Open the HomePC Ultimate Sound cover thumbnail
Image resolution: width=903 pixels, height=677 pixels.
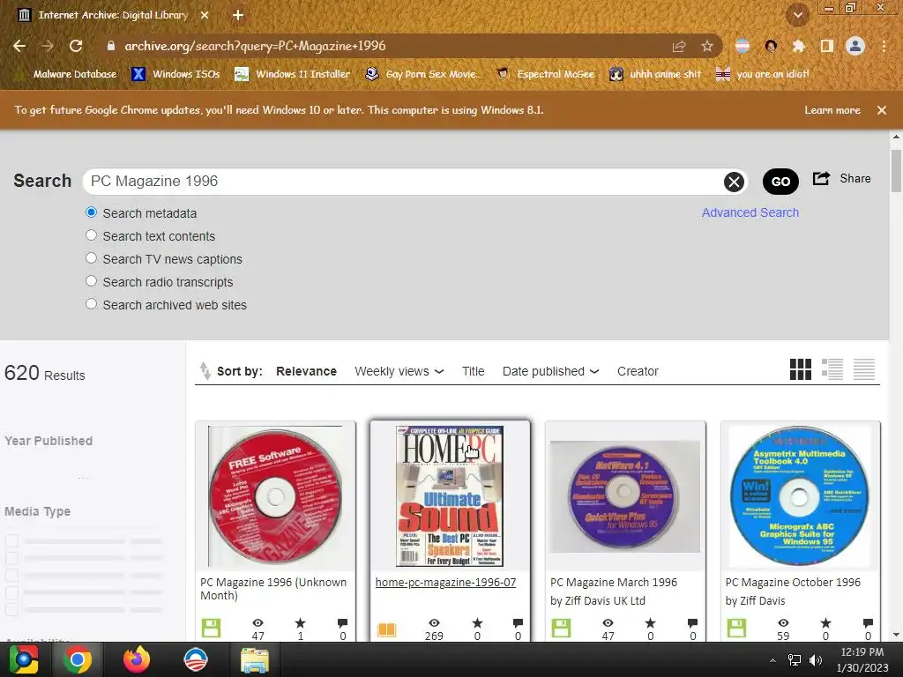point(450,496)
